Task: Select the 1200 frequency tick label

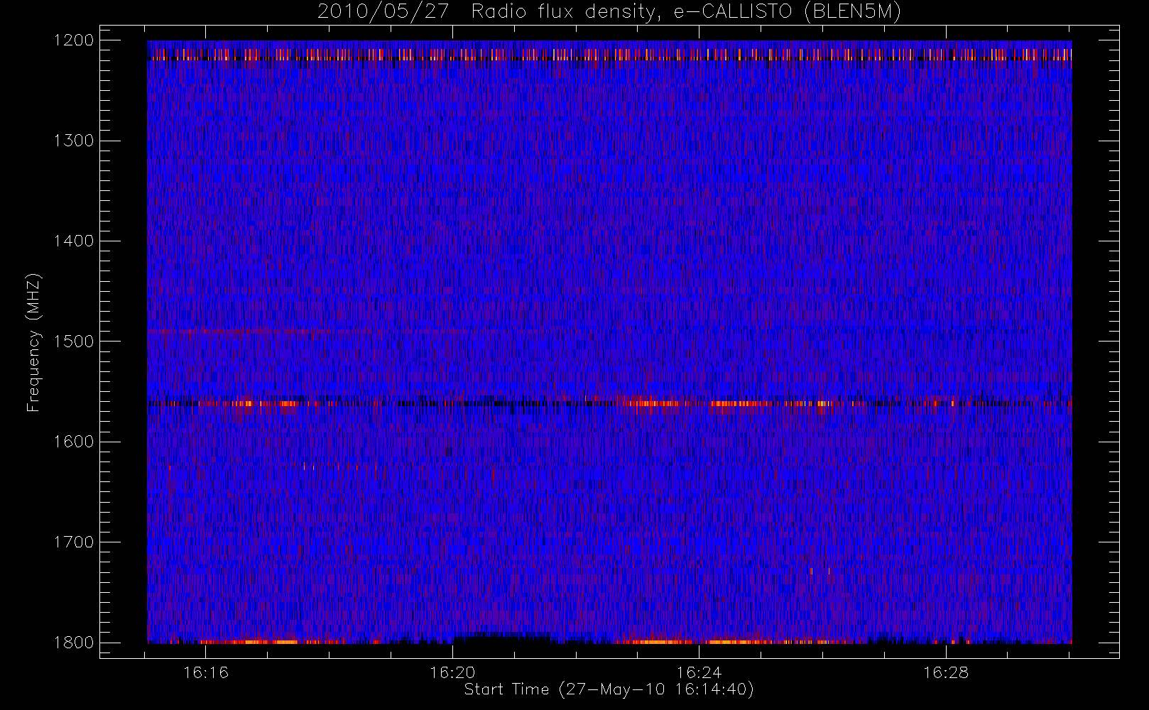Action: tap(74, 40)
